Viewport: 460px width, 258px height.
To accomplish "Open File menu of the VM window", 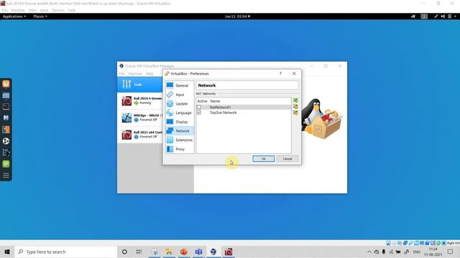I will (x=4, y=10).
